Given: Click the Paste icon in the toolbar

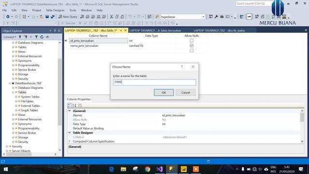Looking at the screenshot, I should click(122, 17).
